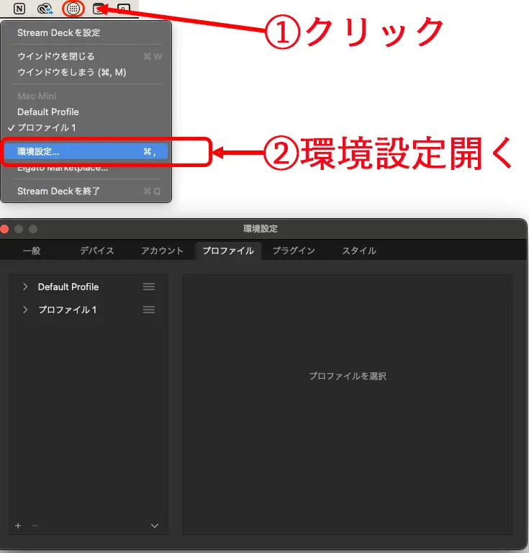Image resolution: width=529 pixels, height=553 pixels.
Task: Click the cloud sync icon in menu bar
Action: pyautogui.click(x=45, y=9)
